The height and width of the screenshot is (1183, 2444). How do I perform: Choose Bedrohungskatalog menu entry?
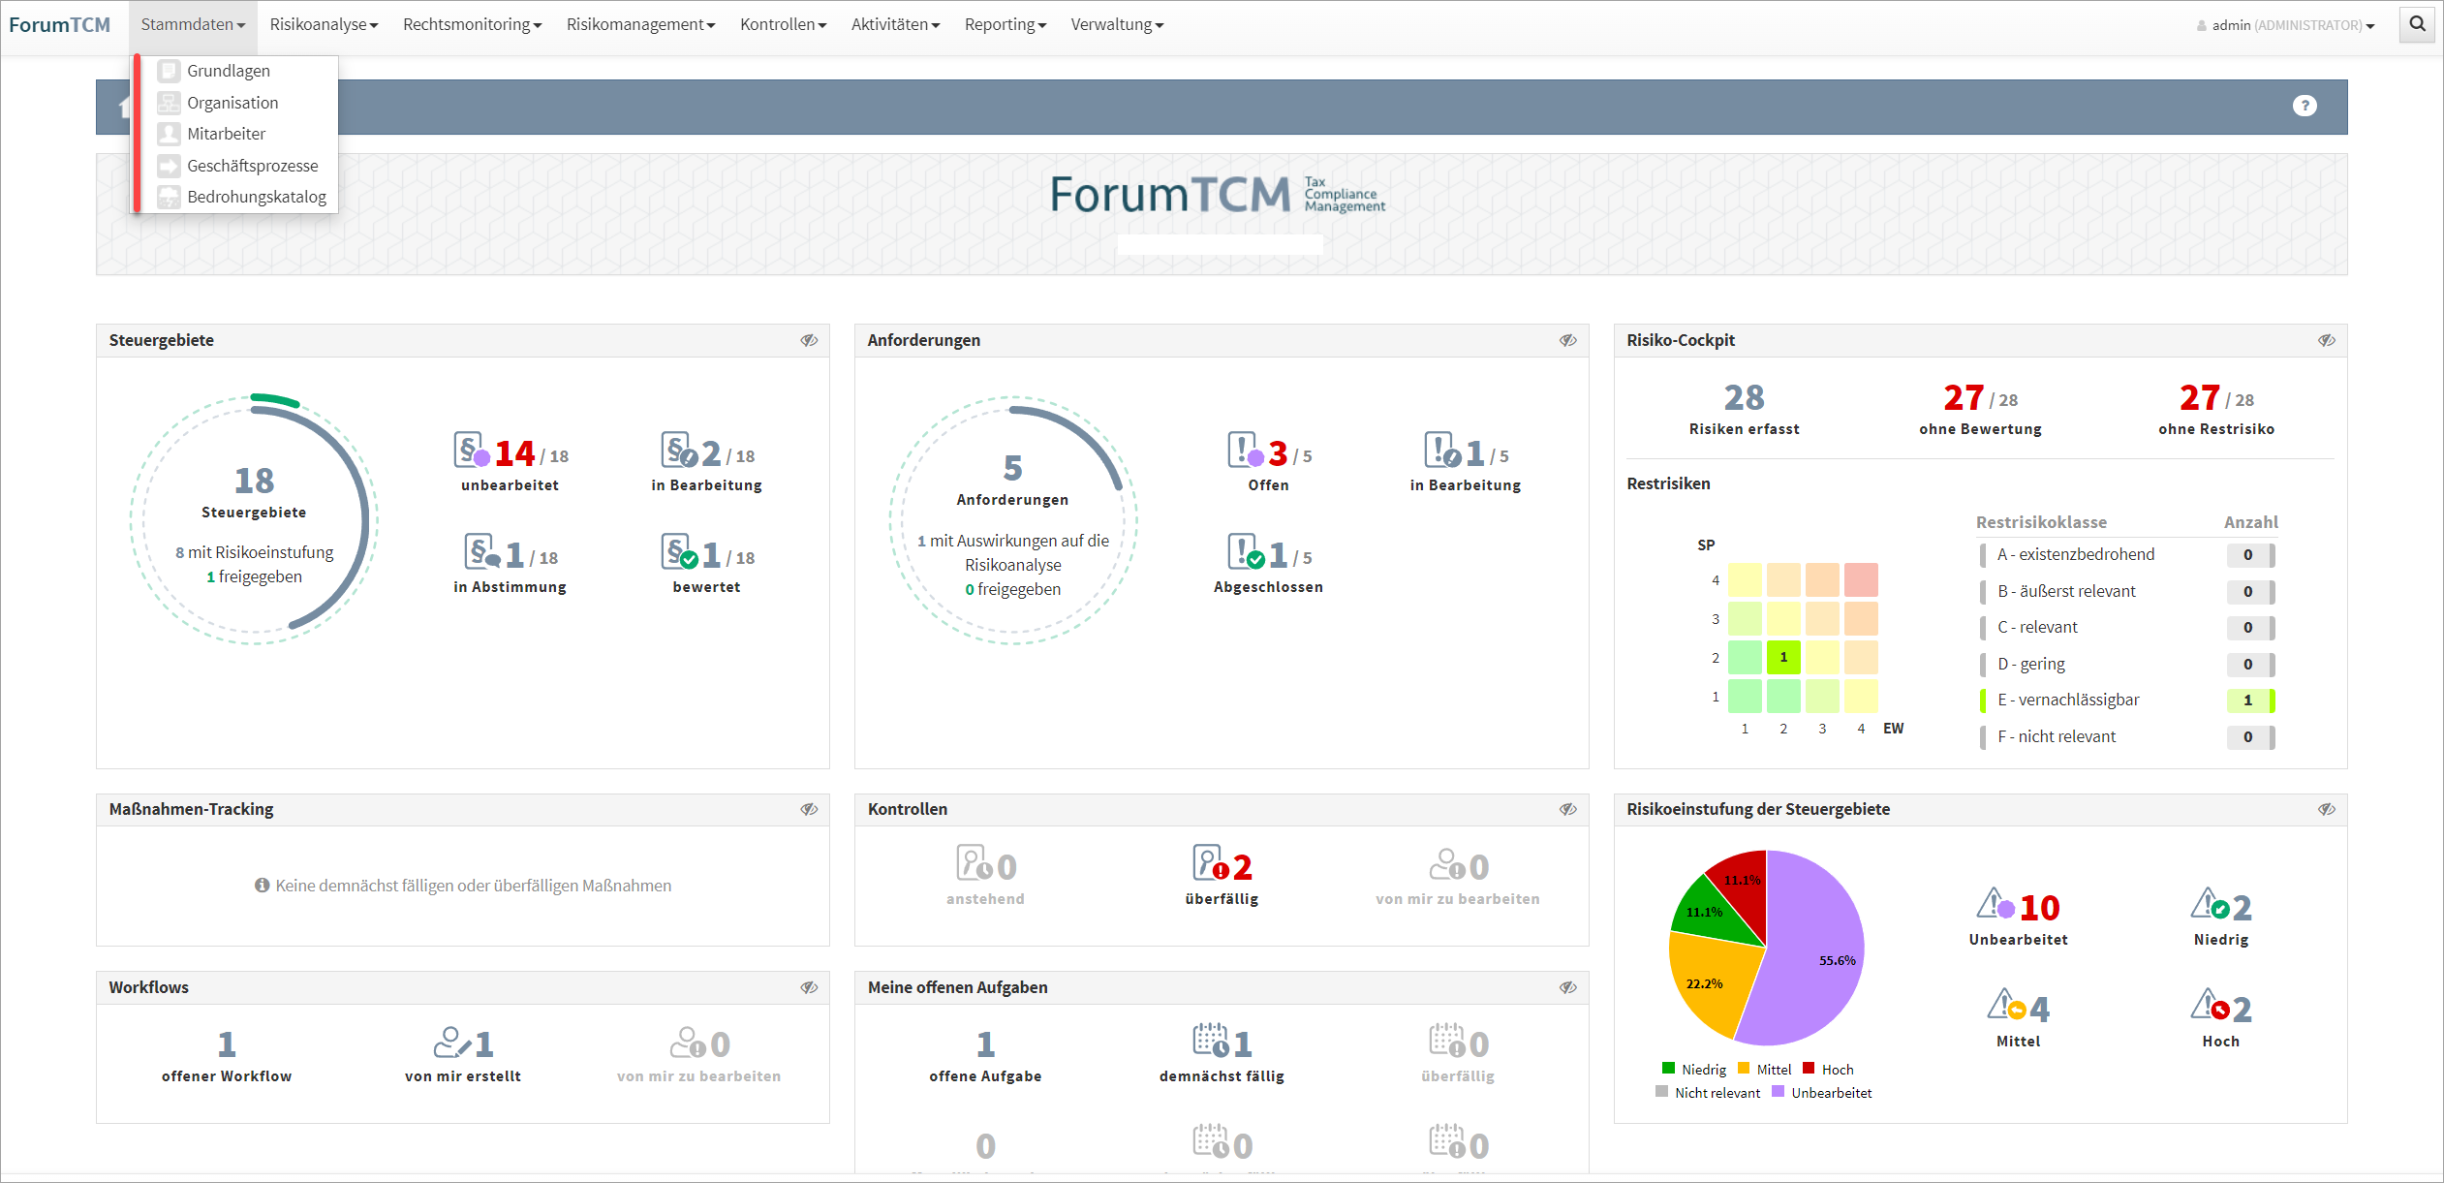tap(256, 197)
